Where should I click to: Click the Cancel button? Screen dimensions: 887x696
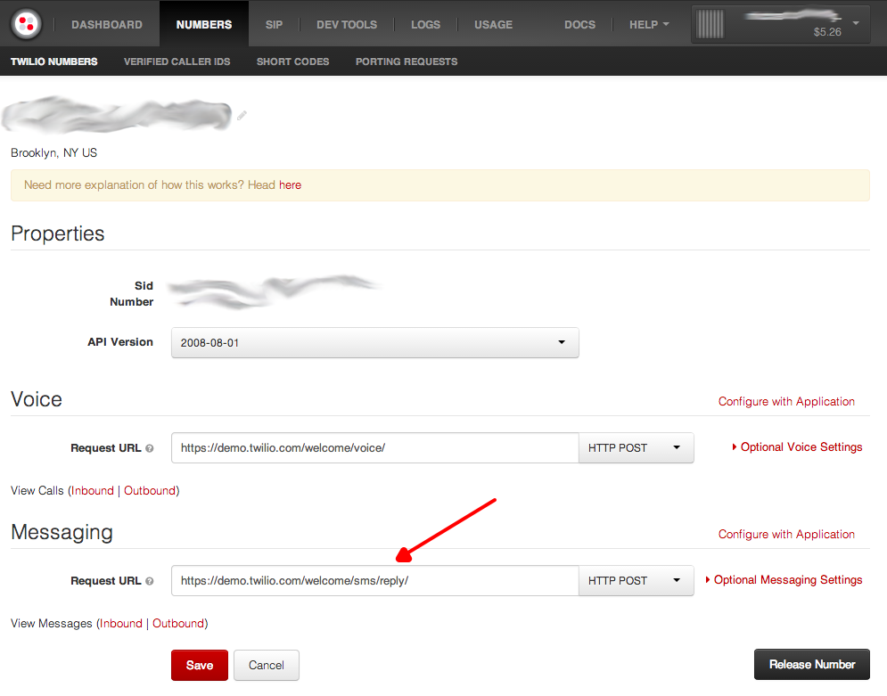tap(267, 665)
